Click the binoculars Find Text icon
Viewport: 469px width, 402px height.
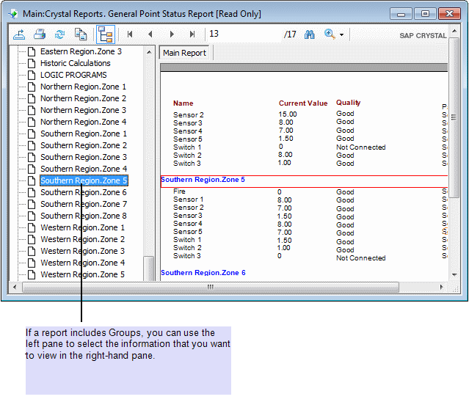[310, 34]
